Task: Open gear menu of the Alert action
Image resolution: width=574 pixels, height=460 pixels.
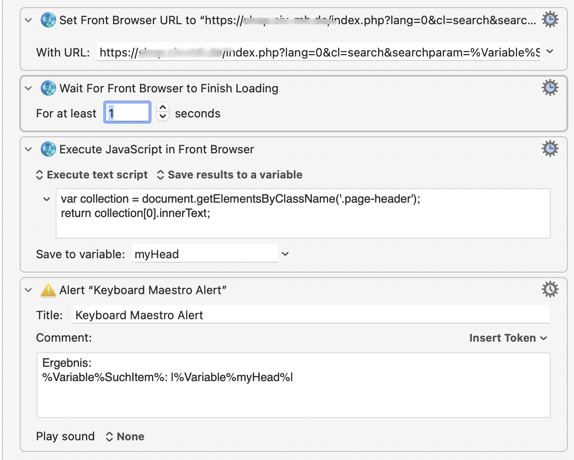Action: coord(550,290)
